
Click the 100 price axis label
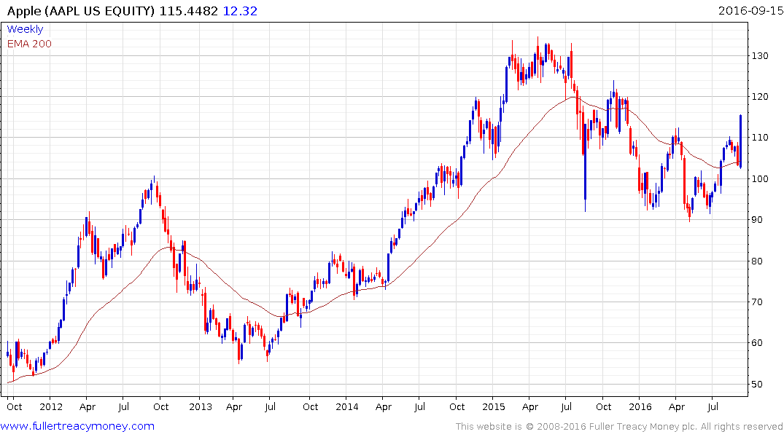point(759,178)
